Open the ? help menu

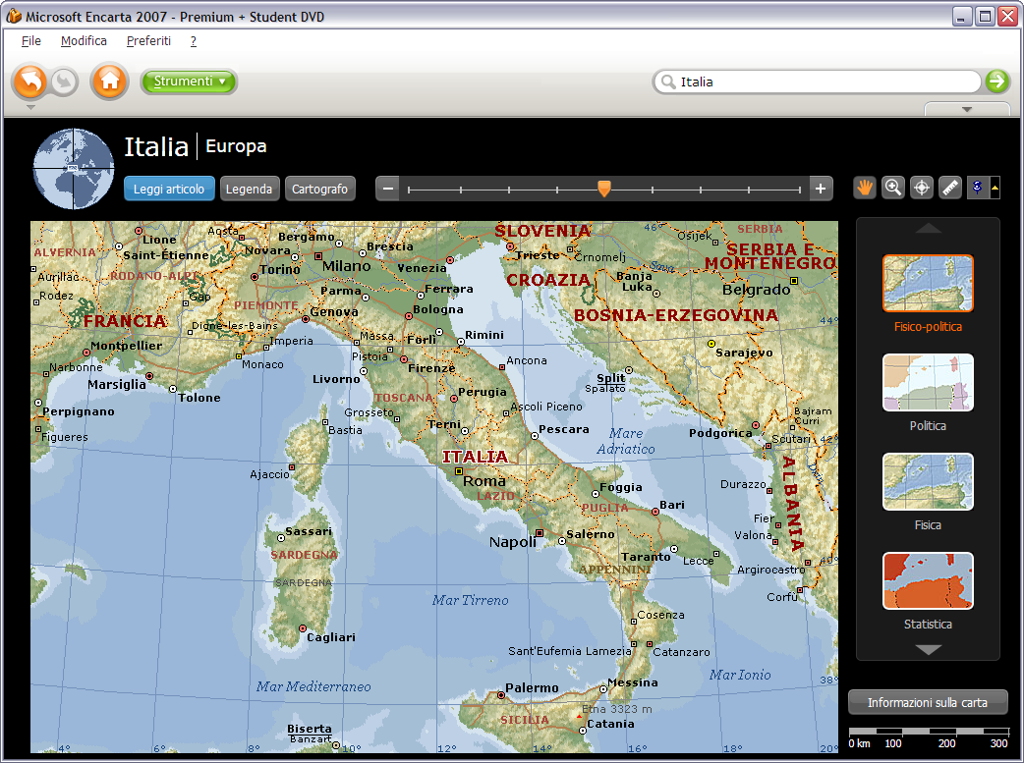click(x=194, y=41)
